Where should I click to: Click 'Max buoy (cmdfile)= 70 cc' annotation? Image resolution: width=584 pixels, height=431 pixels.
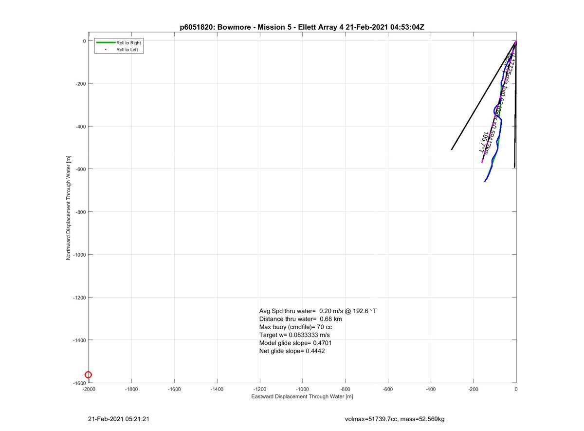tap(295, 327)
